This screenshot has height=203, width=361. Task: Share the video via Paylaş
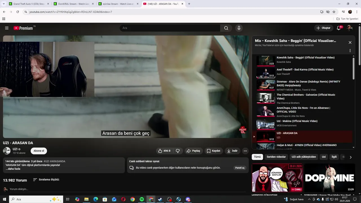tap(194, 151)
